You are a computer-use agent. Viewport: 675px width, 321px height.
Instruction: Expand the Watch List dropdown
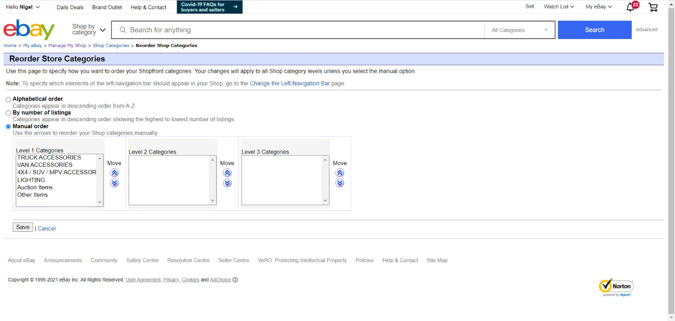tap(559, 7)
